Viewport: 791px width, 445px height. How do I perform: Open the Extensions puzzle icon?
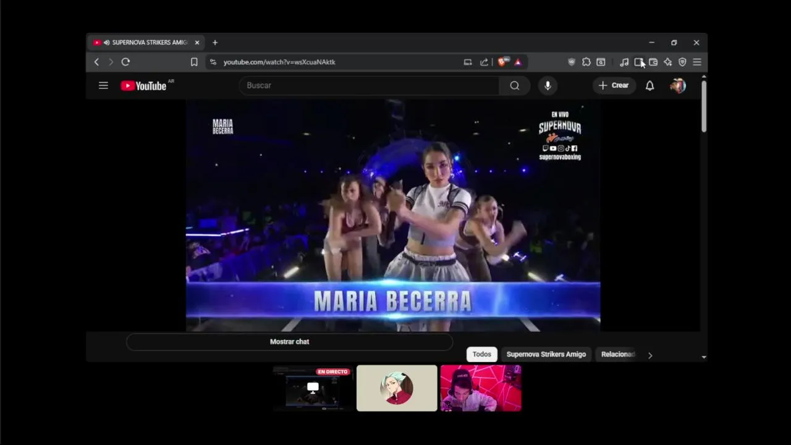coord(586,62)
